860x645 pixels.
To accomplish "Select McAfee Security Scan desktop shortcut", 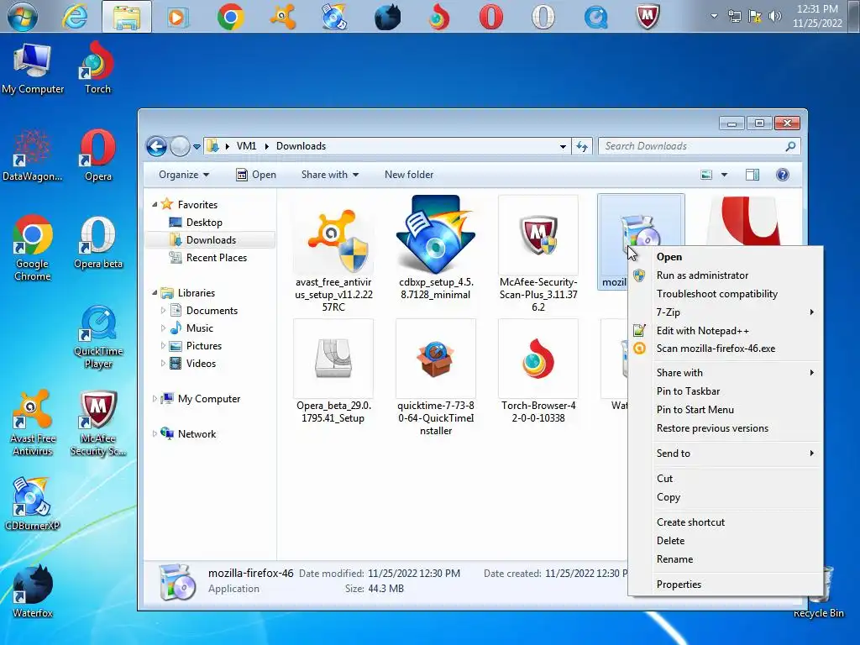I will point(98,423).
